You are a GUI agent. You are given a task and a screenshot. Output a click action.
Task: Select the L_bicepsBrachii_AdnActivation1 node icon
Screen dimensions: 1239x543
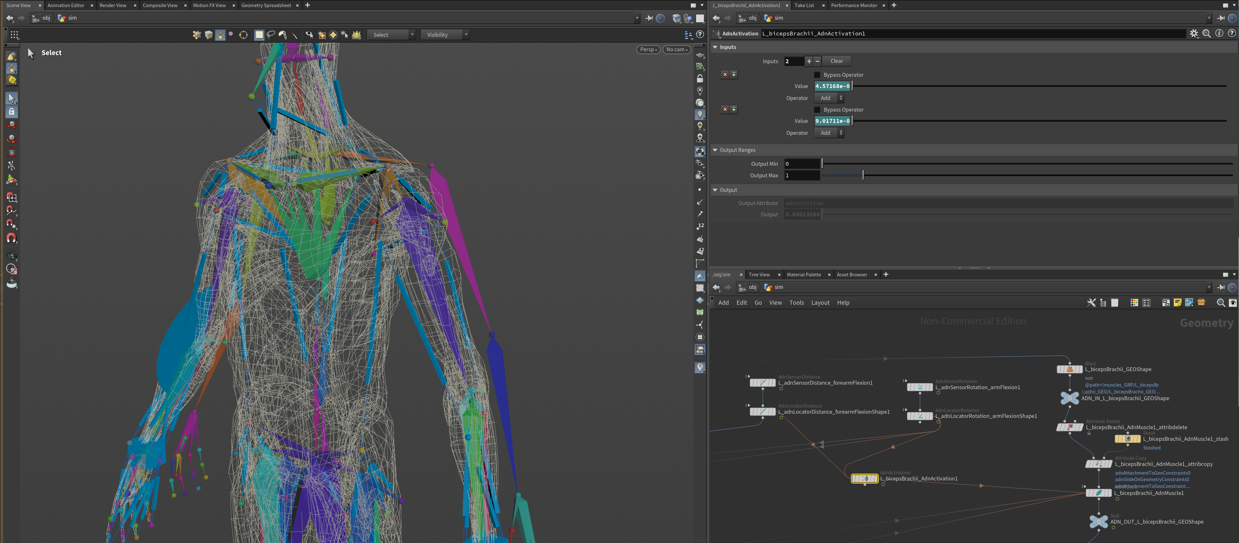(864, 479)
